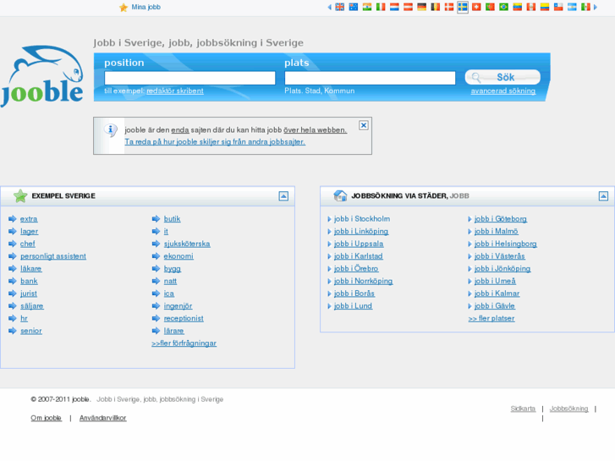Collapse the Jobbsökning via städer panel

pos(604,196)
